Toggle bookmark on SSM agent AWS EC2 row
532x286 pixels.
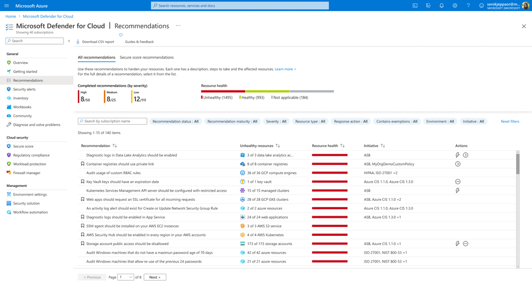[x=83, y=226]
